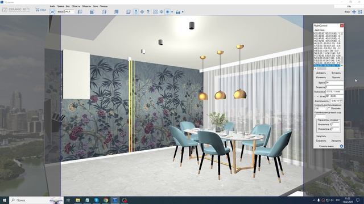The width and height of the screenshot is (364, 204).
Task: Open the Windows Start menu
Action: (x=5, y=200)
